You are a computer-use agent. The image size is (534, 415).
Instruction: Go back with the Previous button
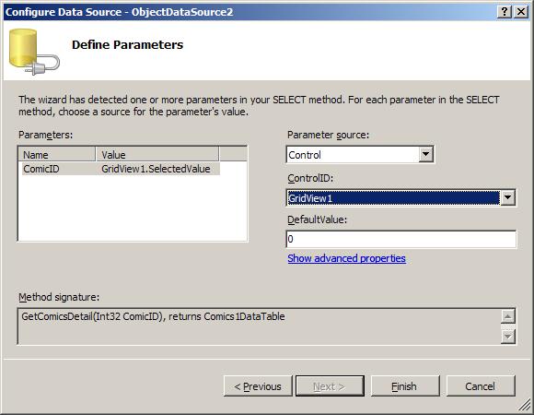tap(258, 386)
